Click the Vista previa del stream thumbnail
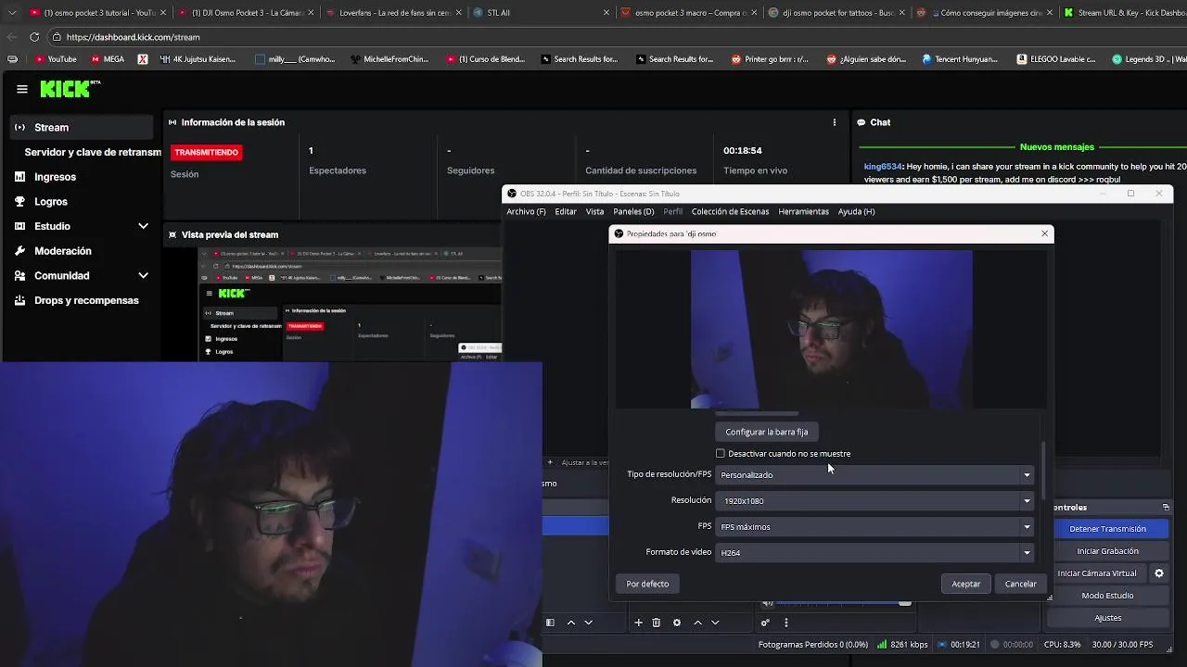1187x667 pixels. pos(351,304)
